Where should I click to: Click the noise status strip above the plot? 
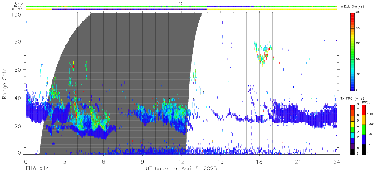point(181,6)
